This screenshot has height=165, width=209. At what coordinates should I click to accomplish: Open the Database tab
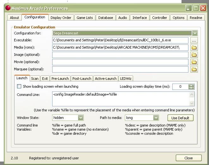(x=106, y=18)
